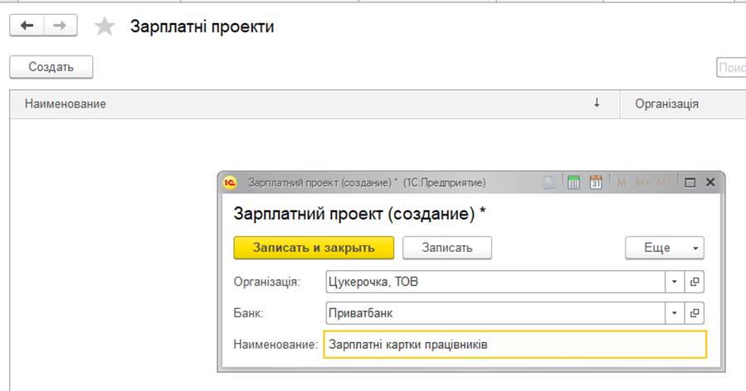Viewport: 746px width, 391px height.
Task: Add Зарплатні проекти to favorites star
Action: [x=105, y=27]
